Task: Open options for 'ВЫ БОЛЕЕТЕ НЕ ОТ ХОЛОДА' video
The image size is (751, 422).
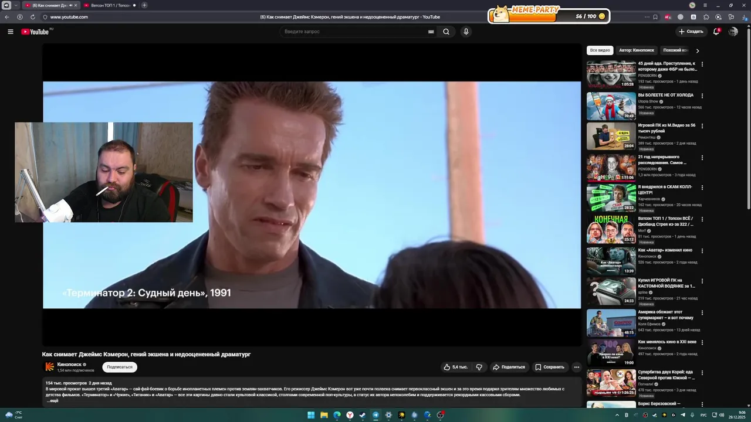Action: tap(702, 96)
